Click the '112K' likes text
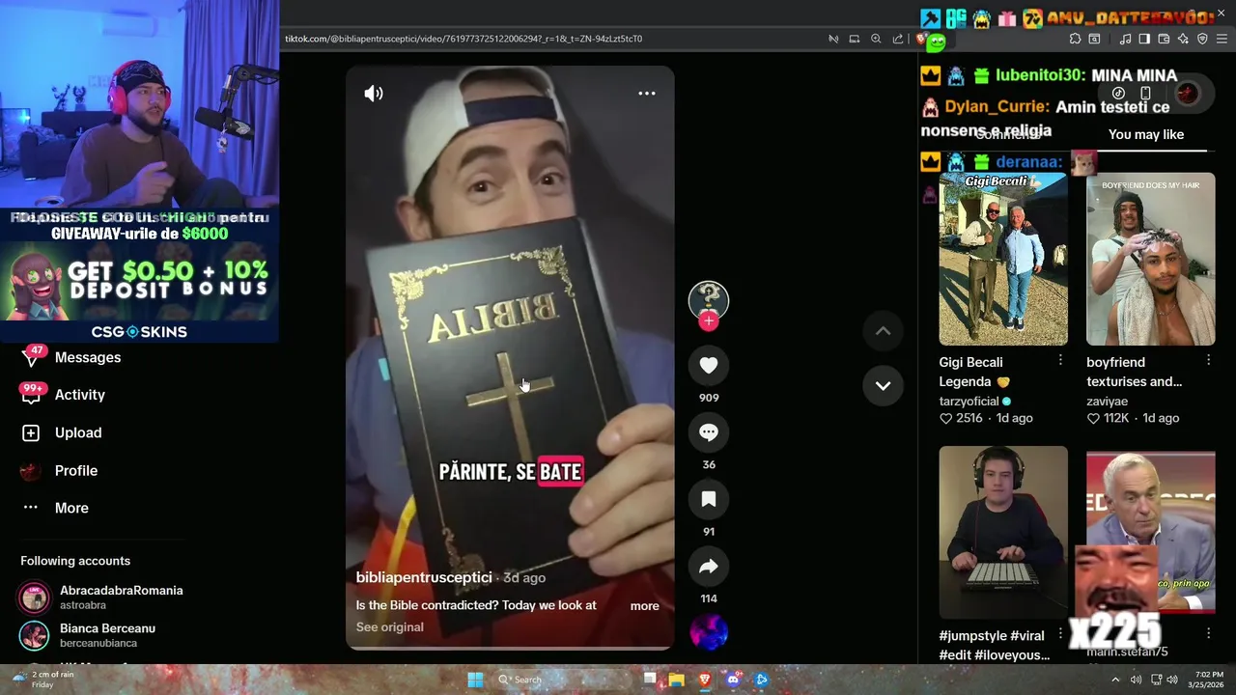Viewport: 1236px width, 695px height. coord(1116,418)
